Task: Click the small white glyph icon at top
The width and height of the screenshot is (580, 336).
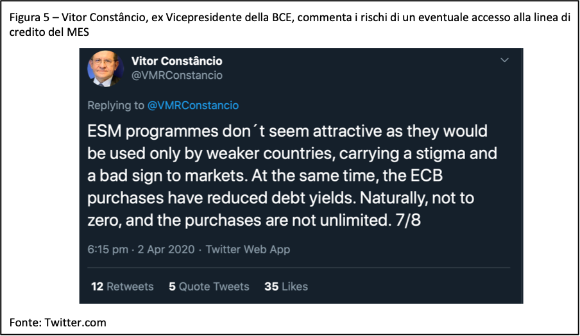Action: pos(121,18)
